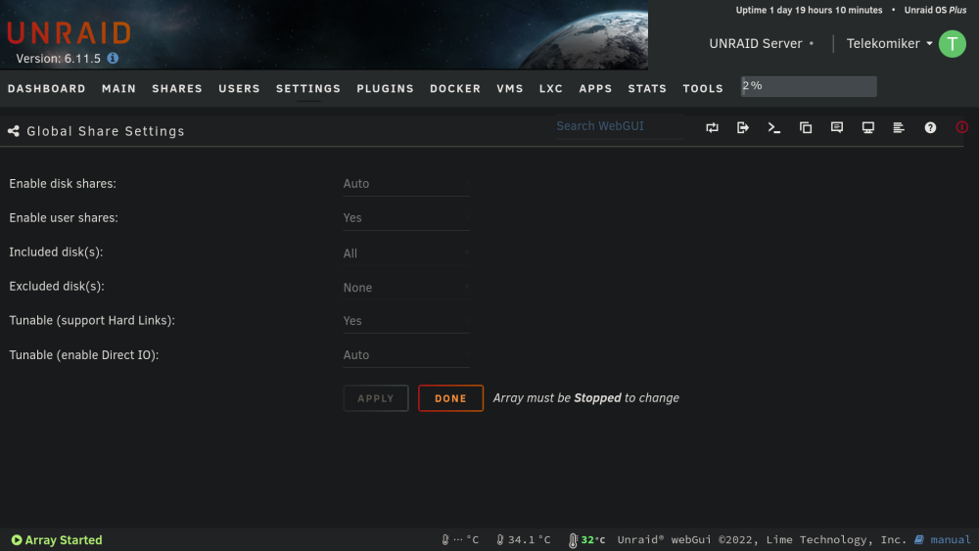
Task: Open the Enable user shares dropdown
Action: click(x=406, y=218)
